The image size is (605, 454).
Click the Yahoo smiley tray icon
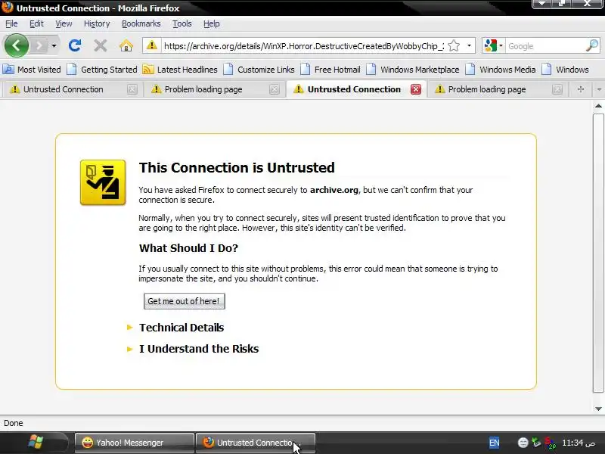(523, 443)
